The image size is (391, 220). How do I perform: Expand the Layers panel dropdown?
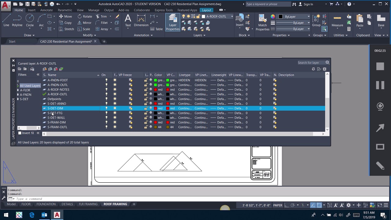point(199,35)
